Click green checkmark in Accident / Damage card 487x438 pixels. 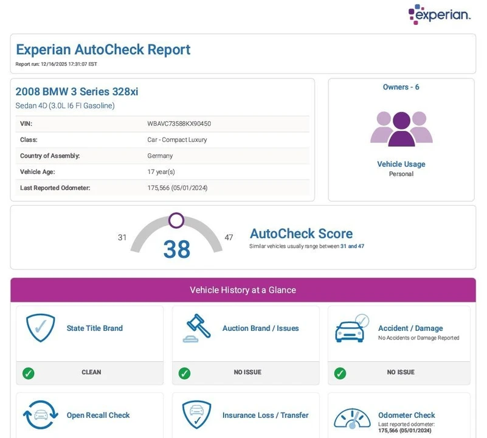tap(340, 373)
